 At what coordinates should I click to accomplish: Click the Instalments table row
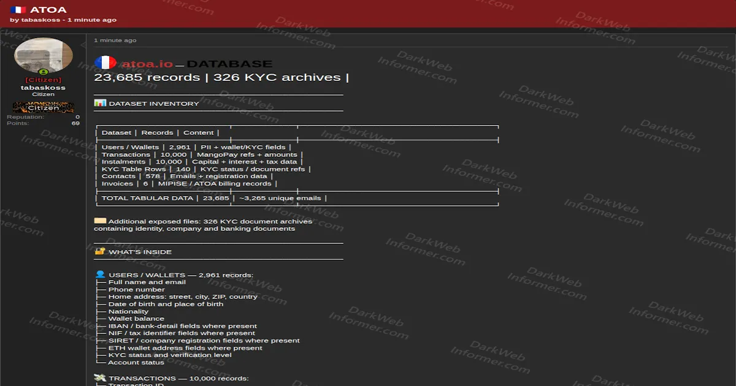pyautogui.click(x=199, y=162)
